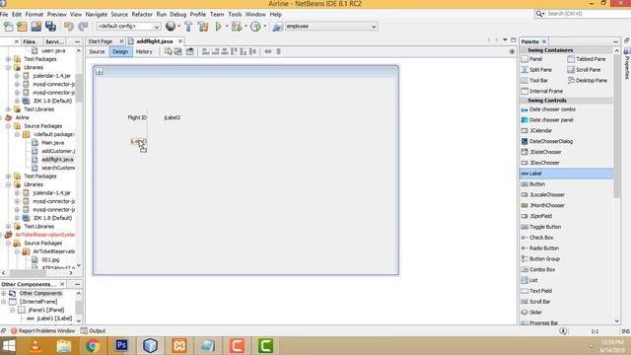Click the Connection Mode designer icon
Screen dimensions: 631x355
point(177,51)
